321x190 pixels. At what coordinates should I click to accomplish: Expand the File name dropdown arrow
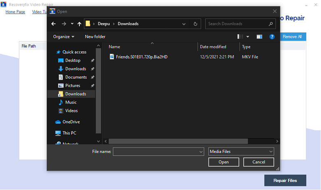[x=201, y=152]
